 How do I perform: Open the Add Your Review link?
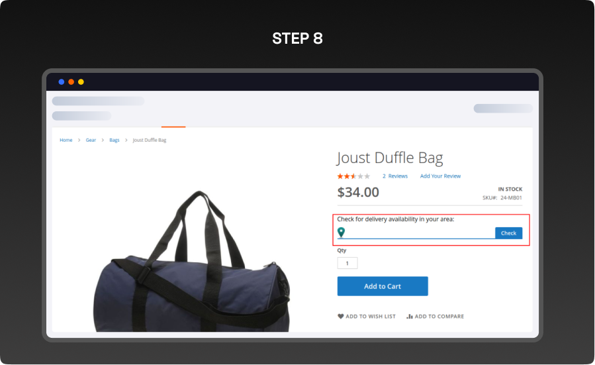(440, 176)
